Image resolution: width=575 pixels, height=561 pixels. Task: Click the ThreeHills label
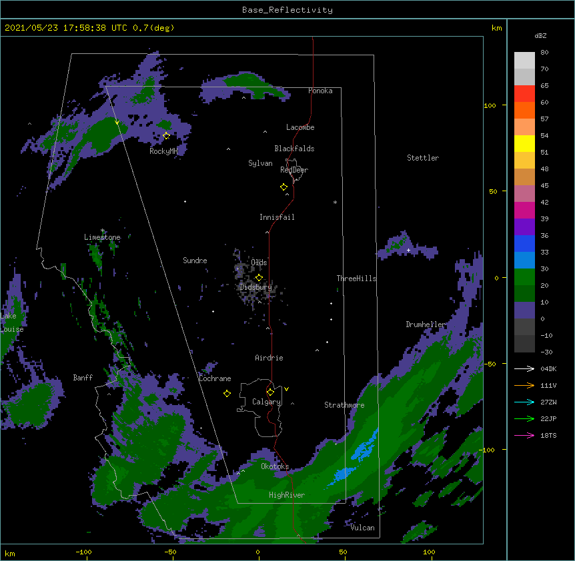point(356,279)
